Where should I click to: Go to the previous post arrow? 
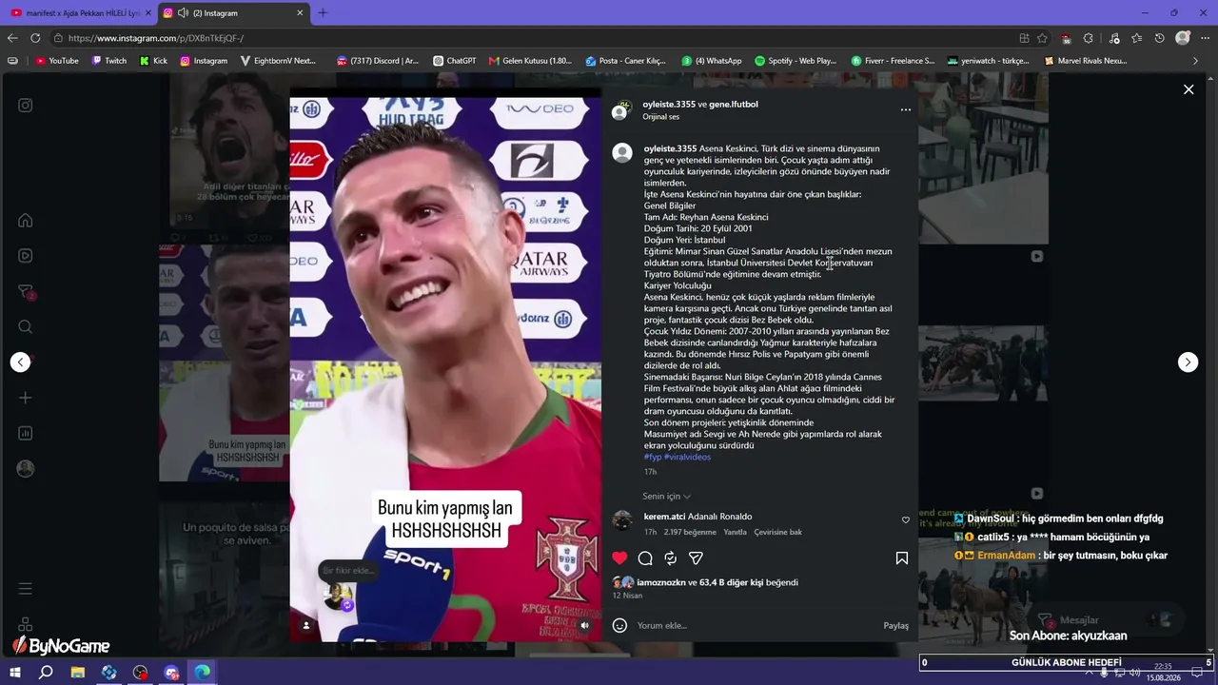tap(20, 362)
